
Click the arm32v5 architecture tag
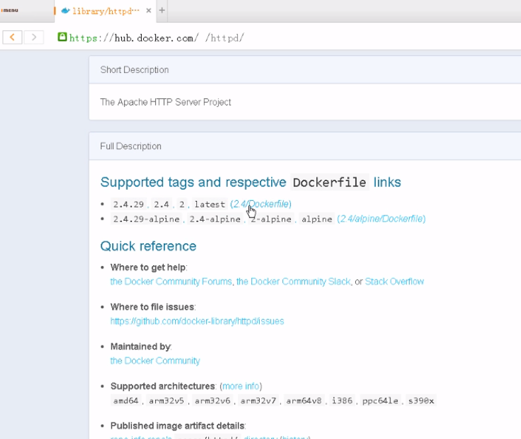pyautogui.click(x=166, y=401)
